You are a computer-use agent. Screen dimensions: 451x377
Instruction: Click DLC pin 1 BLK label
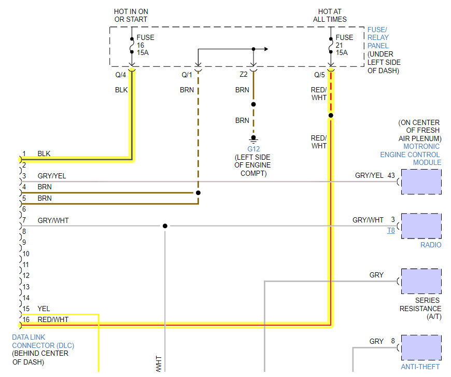[44, 153]
